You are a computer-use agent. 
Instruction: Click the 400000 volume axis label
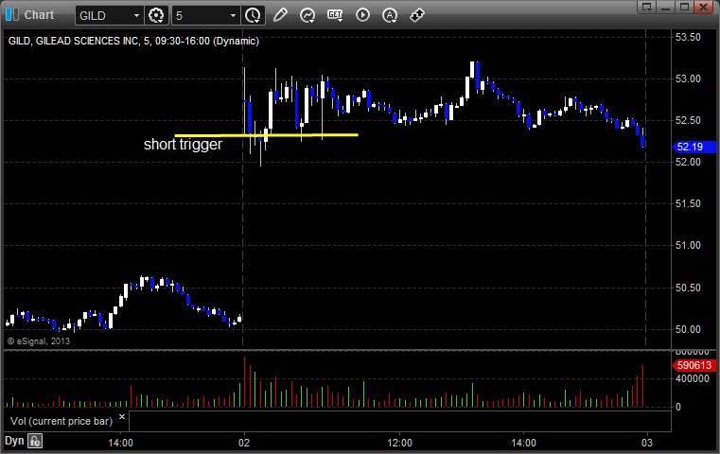693,378
